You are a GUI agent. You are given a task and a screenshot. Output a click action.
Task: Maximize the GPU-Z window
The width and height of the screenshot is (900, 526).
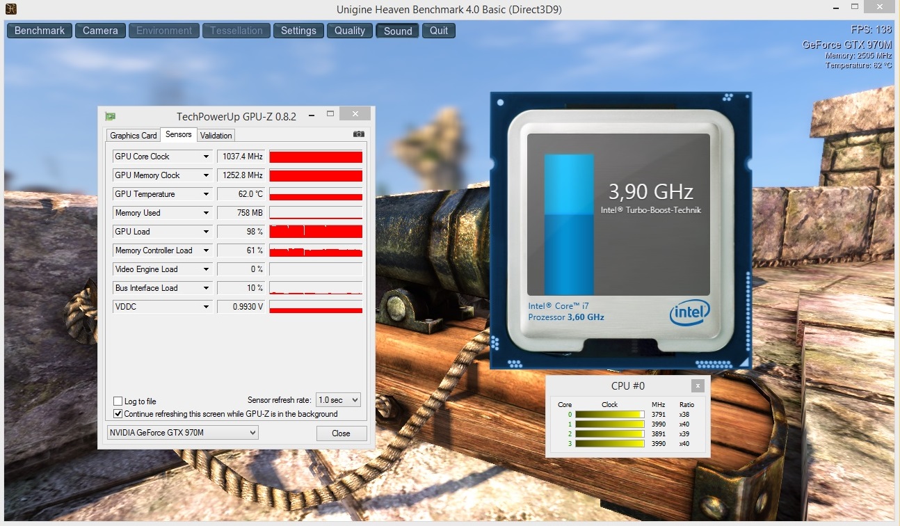pos(331,114)
